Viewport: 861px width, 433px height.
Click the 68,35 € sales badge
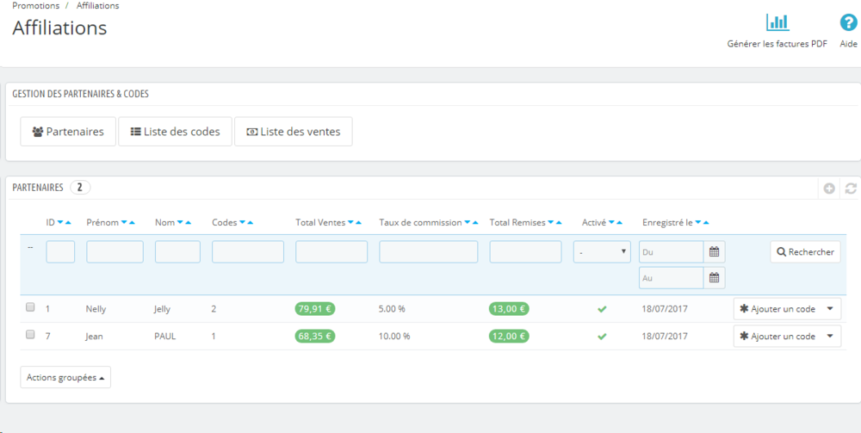point(315,337)
